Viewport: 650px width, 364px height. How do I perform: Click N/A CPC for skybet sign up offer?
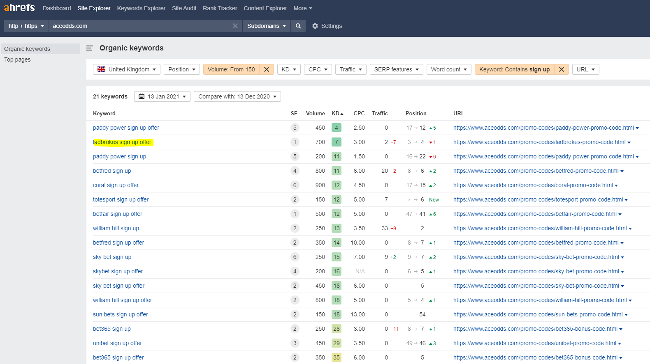(x=360, y=271)
